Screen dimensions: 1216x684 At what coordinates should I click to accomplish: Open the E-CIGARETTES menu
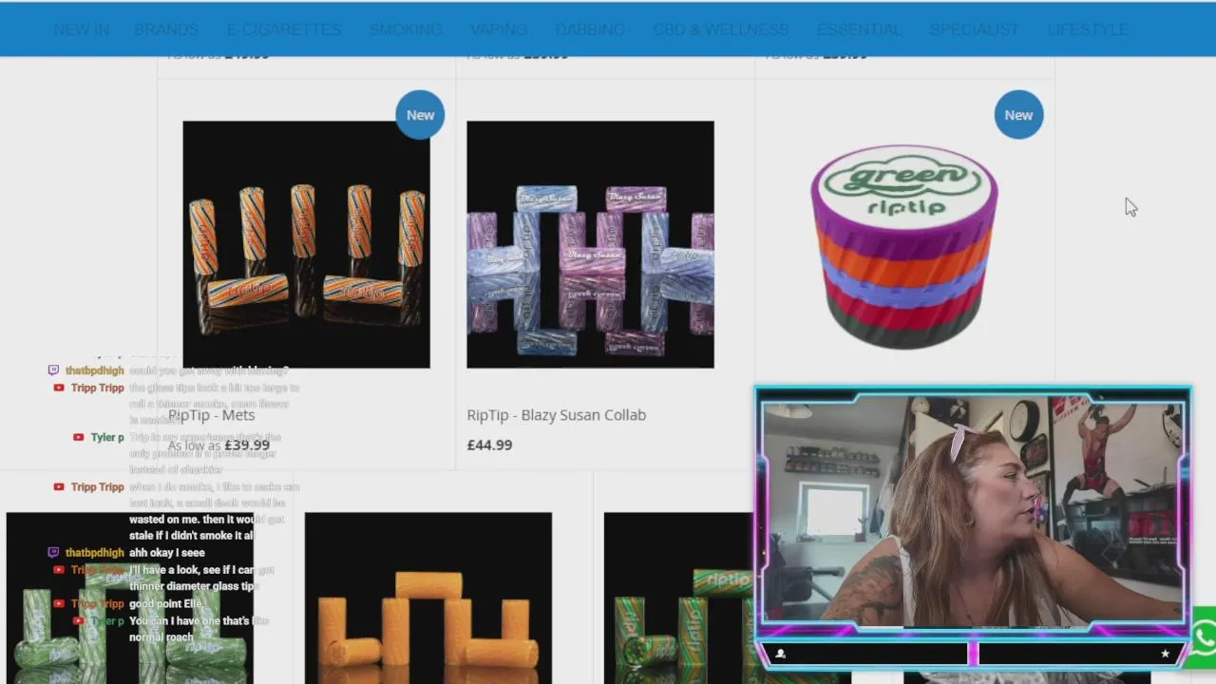click(x=284, y=29)
